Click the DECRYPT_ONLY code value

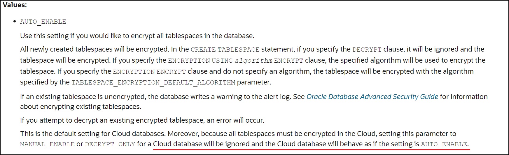(110, 145)
